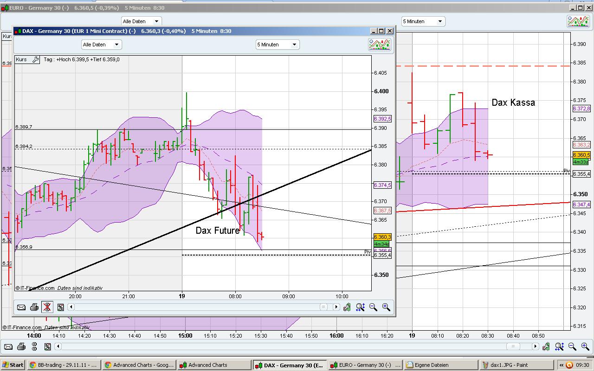
Task: Click the wrench icon beside Kurs label
Action: (37, 59)
